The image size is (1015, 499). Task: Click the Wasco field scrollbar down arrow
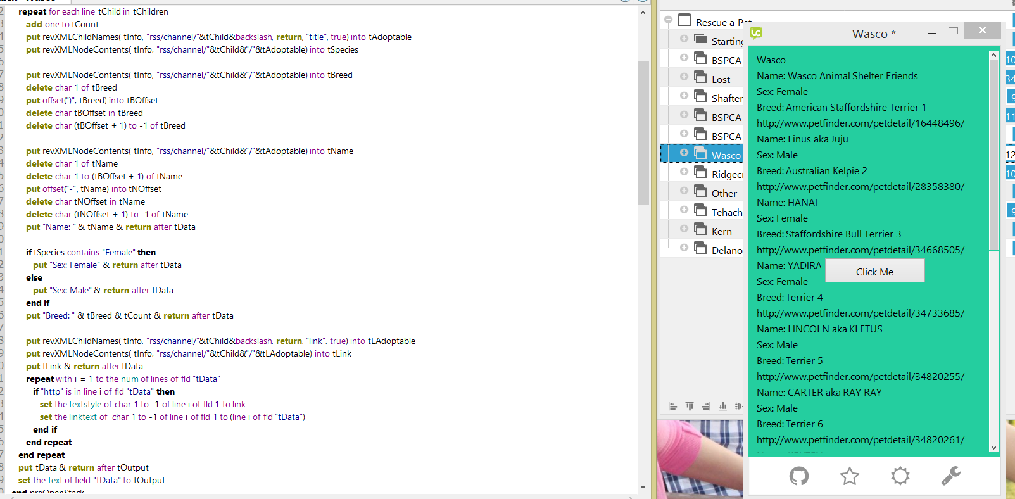993,447
